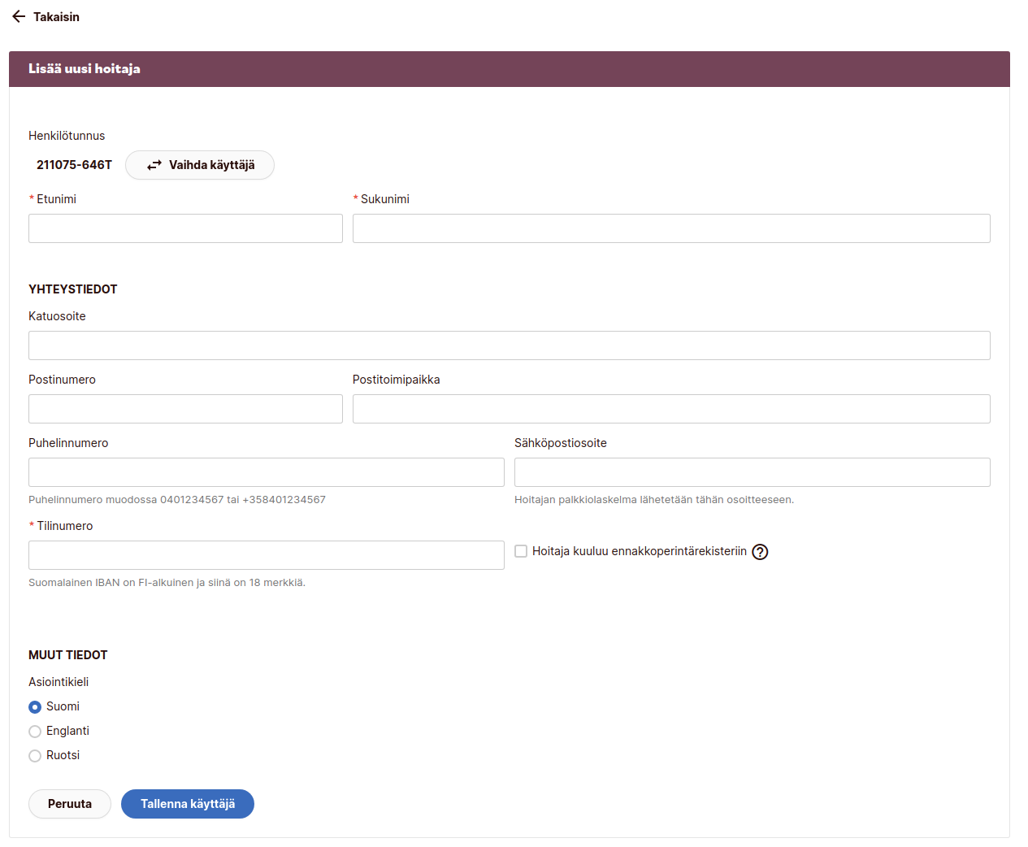Click the Vaihda käyttäjä button

point(200,165)
